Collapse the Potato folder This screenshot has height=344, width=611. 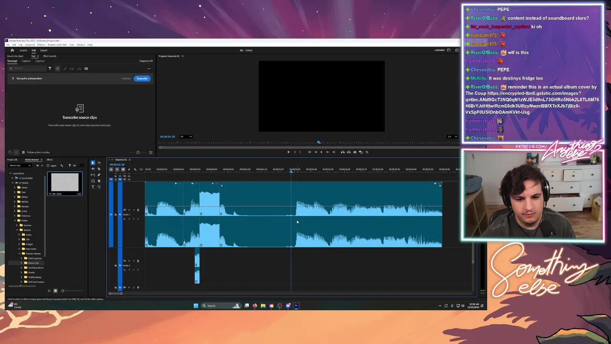(x=15, y=220)
